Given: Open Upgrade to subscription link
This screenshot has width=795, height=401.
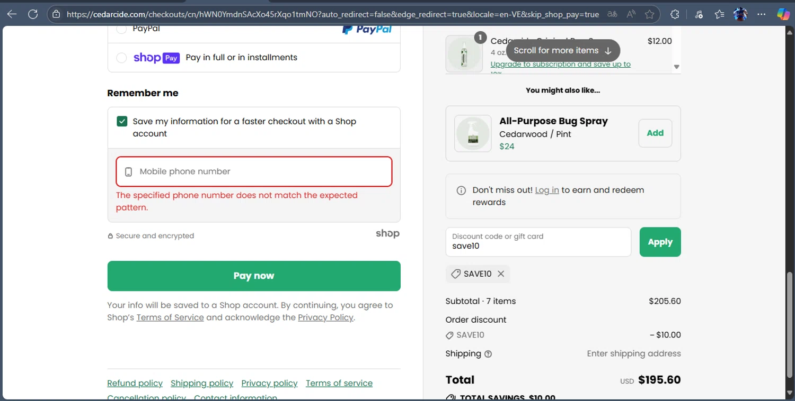Looking at the screenshot, I should tap(560, 64).
